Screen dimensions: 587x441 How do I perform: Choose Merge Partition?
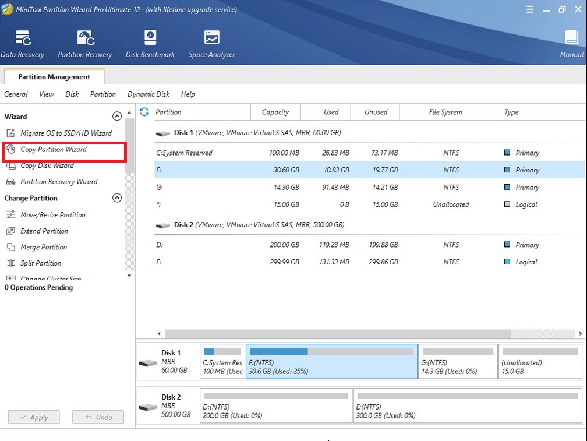coord(44,247)
